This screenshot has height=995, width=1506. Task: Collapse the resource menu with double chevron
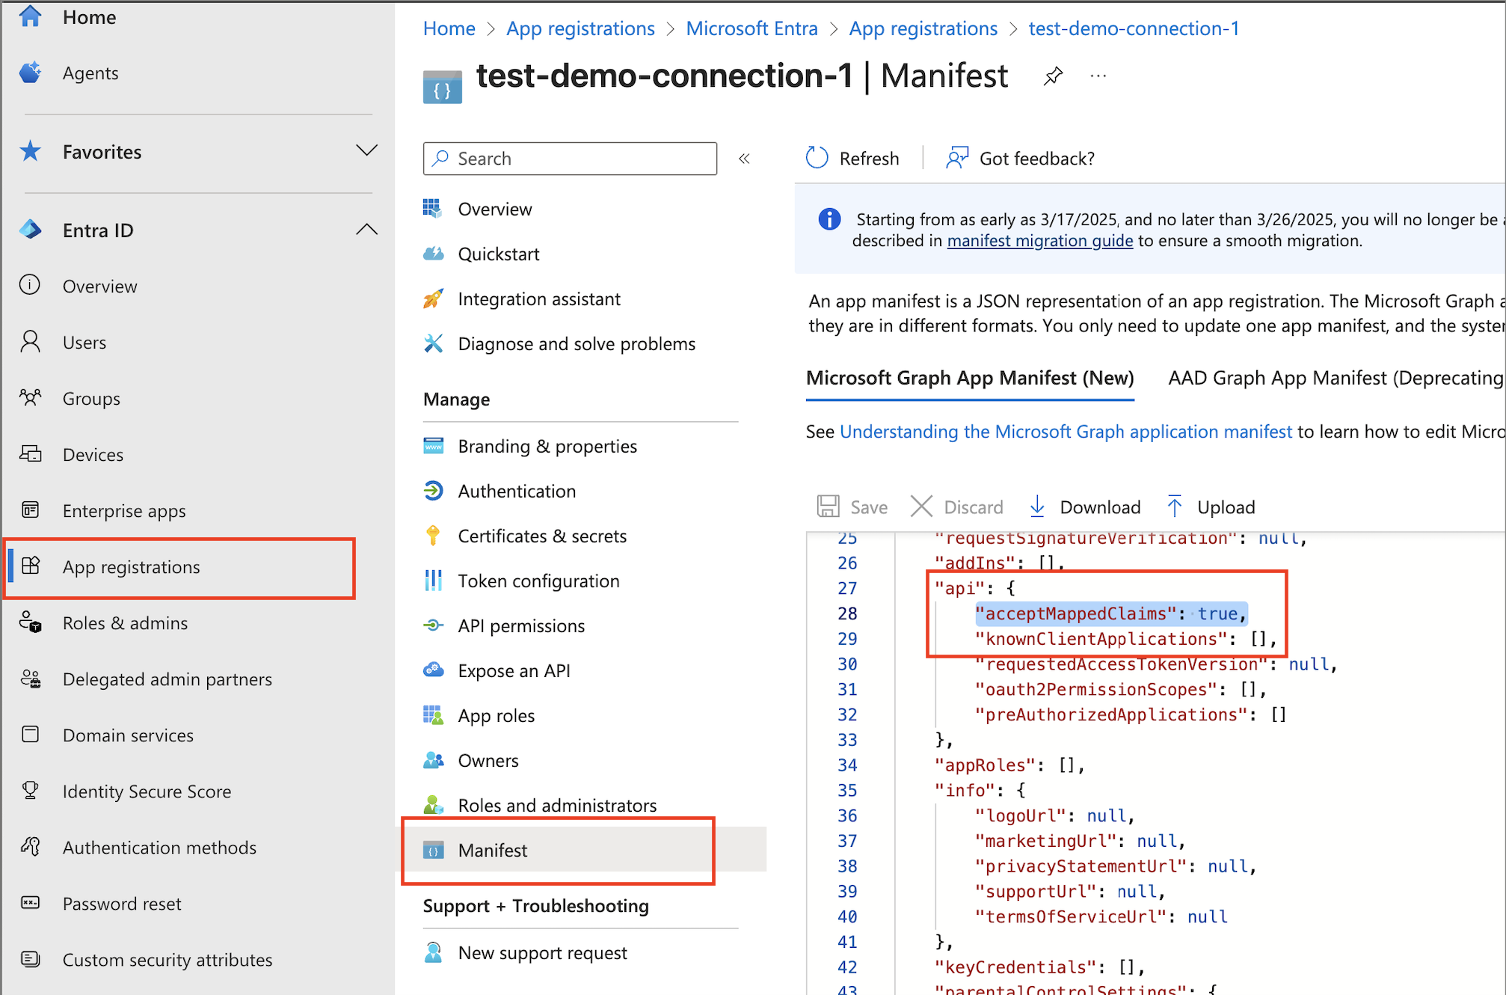[x=744, y=159]
